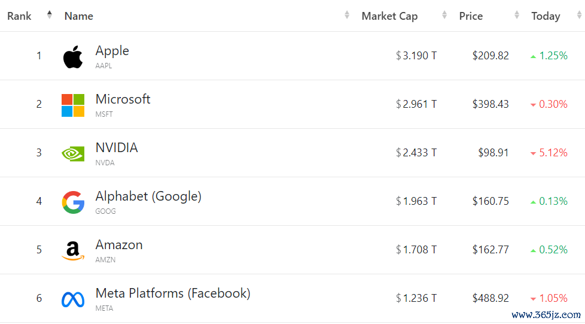Click the Amazon smile logo

[x=73, y=250]
